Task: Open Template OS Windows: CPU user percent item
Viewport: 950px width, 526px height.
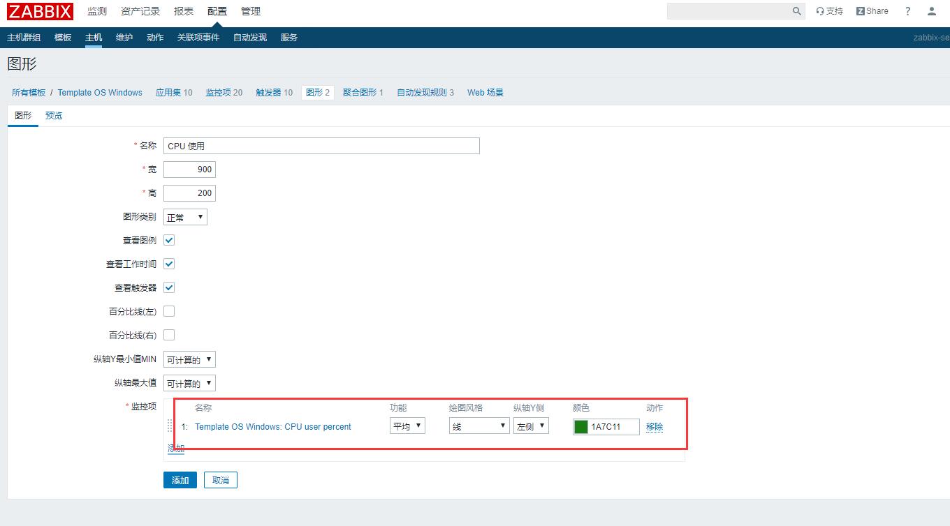Action: pos(273,426)
